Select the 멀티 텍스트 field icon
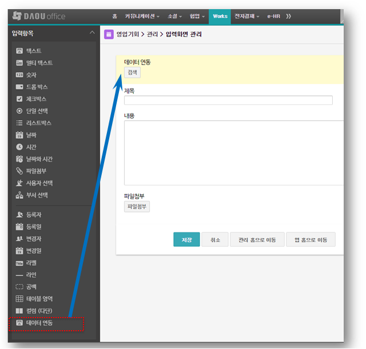Image resolution: width=366 pixels, height=349 pixels. (19, 63)
